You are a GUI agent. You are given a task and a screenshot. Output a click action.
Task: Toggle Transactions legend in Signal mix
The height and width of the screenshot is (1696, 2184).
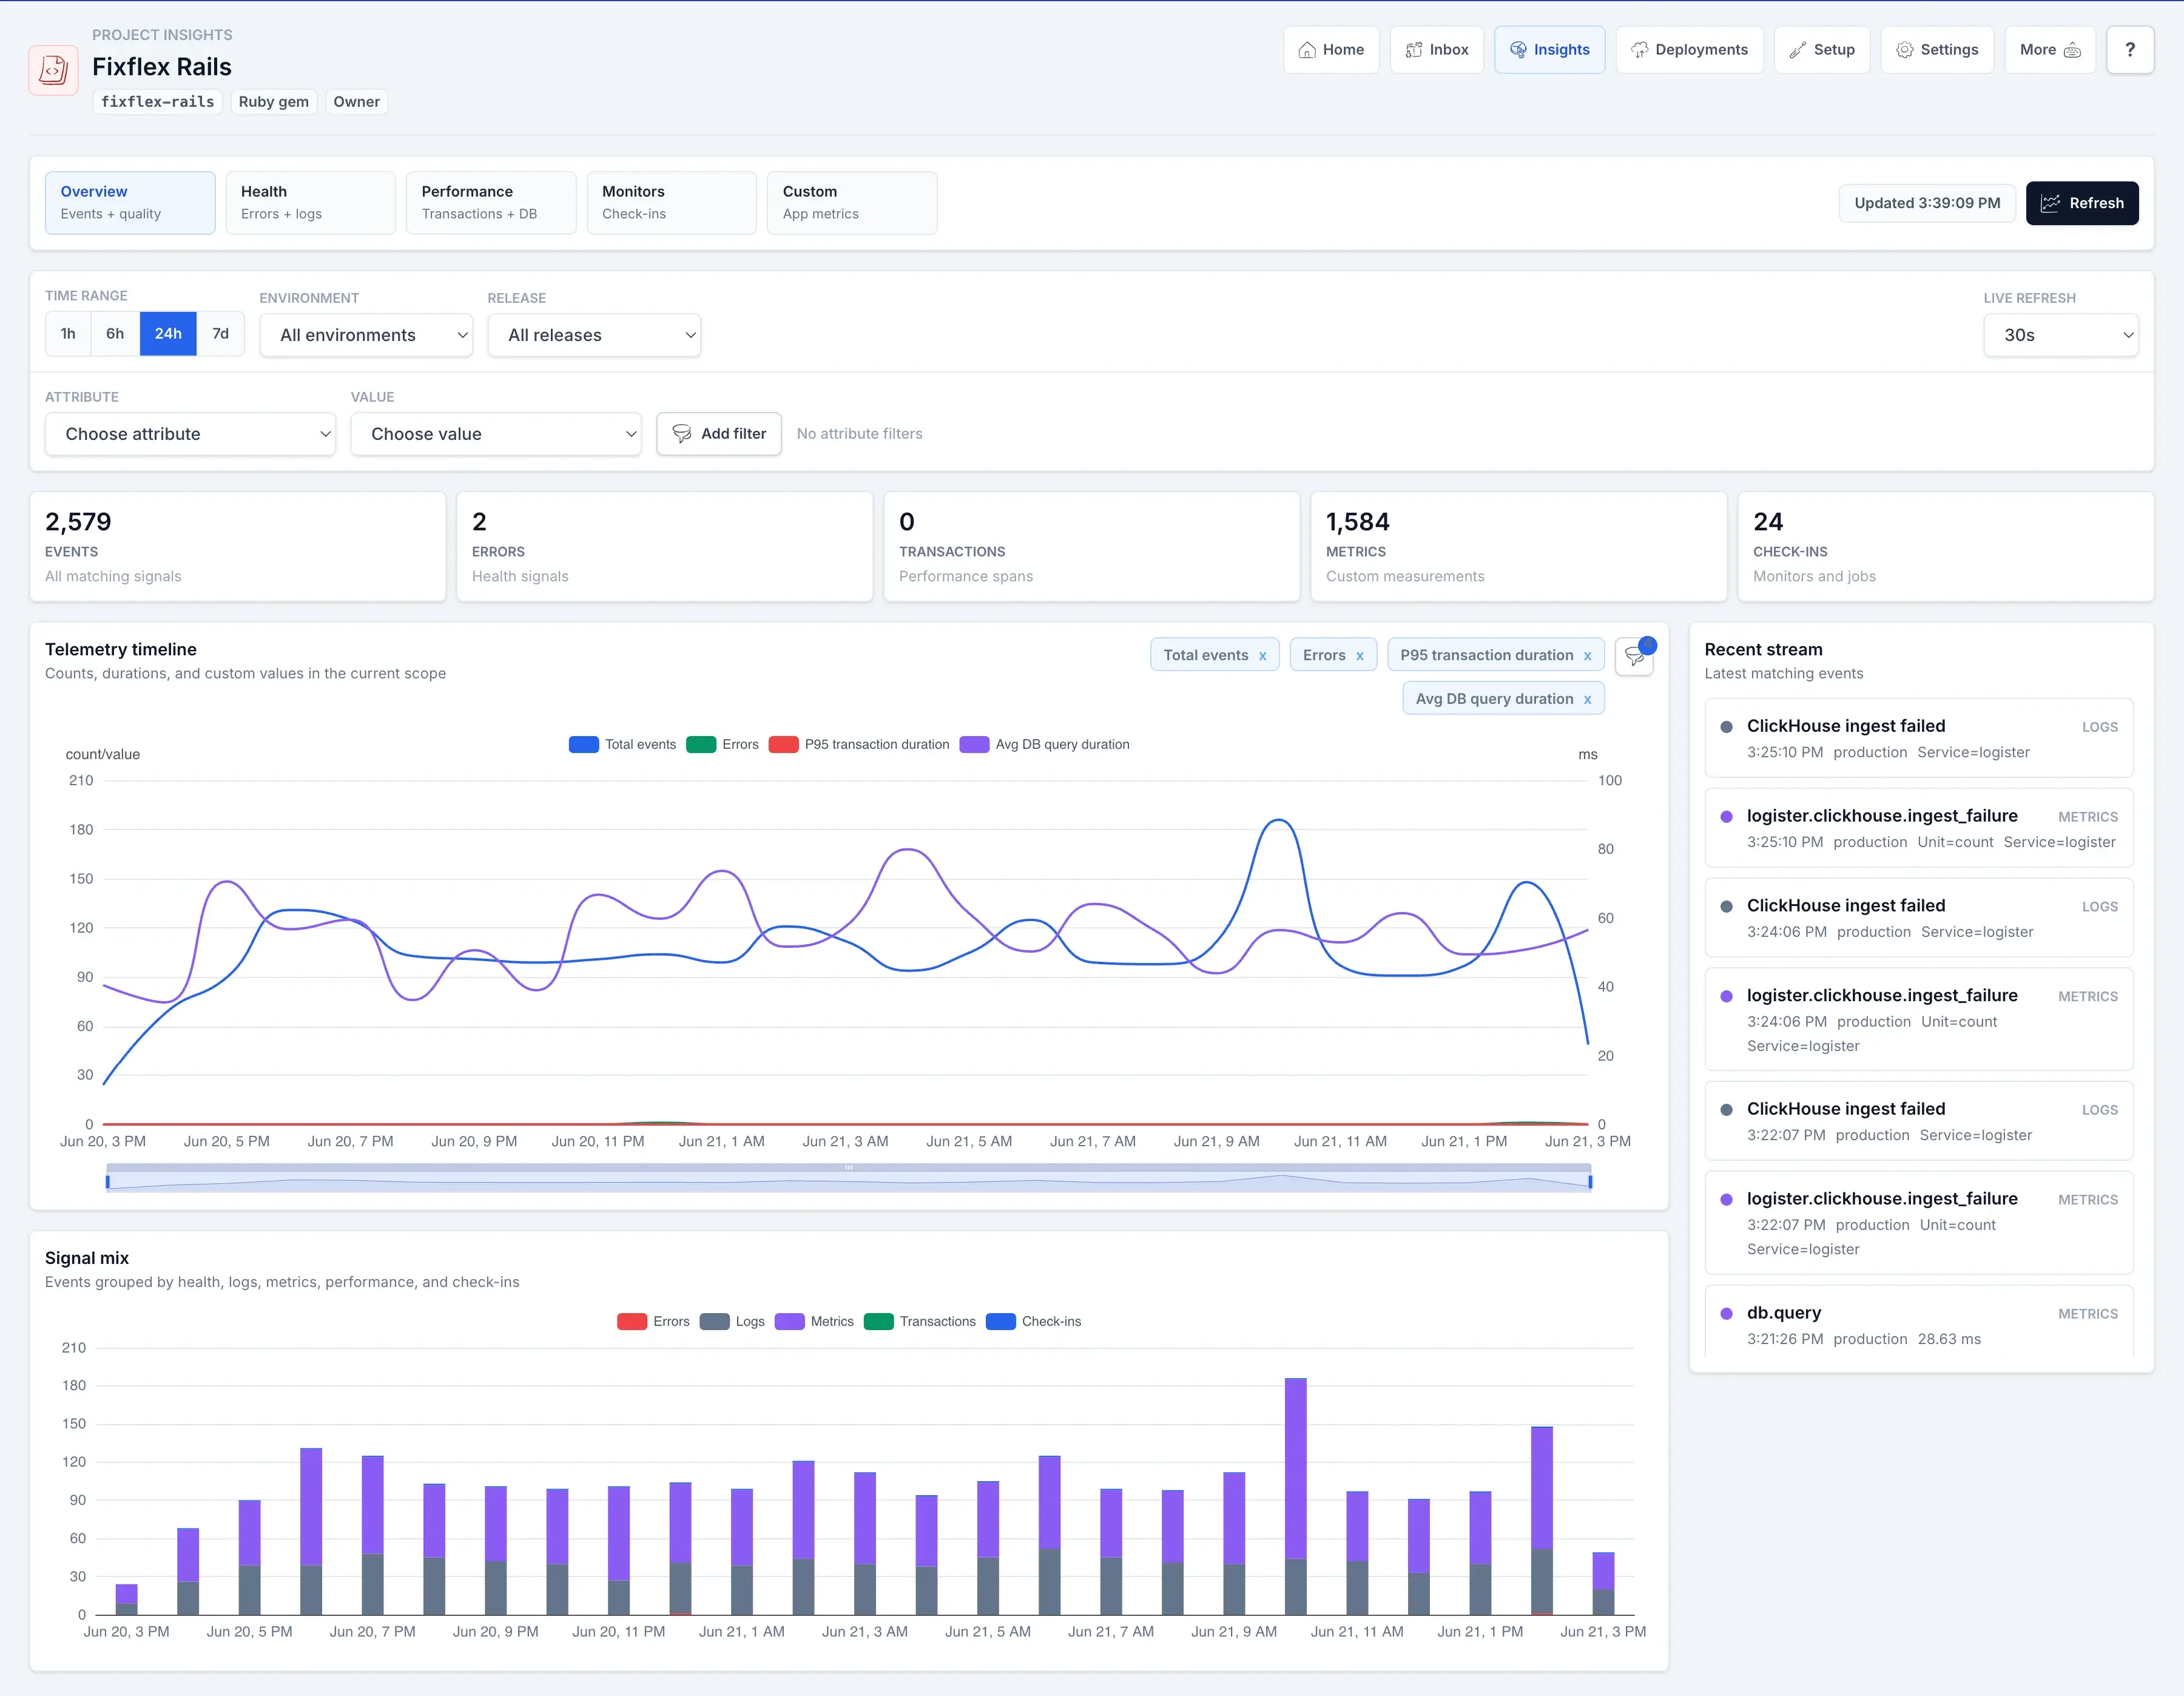(920, 1322)
